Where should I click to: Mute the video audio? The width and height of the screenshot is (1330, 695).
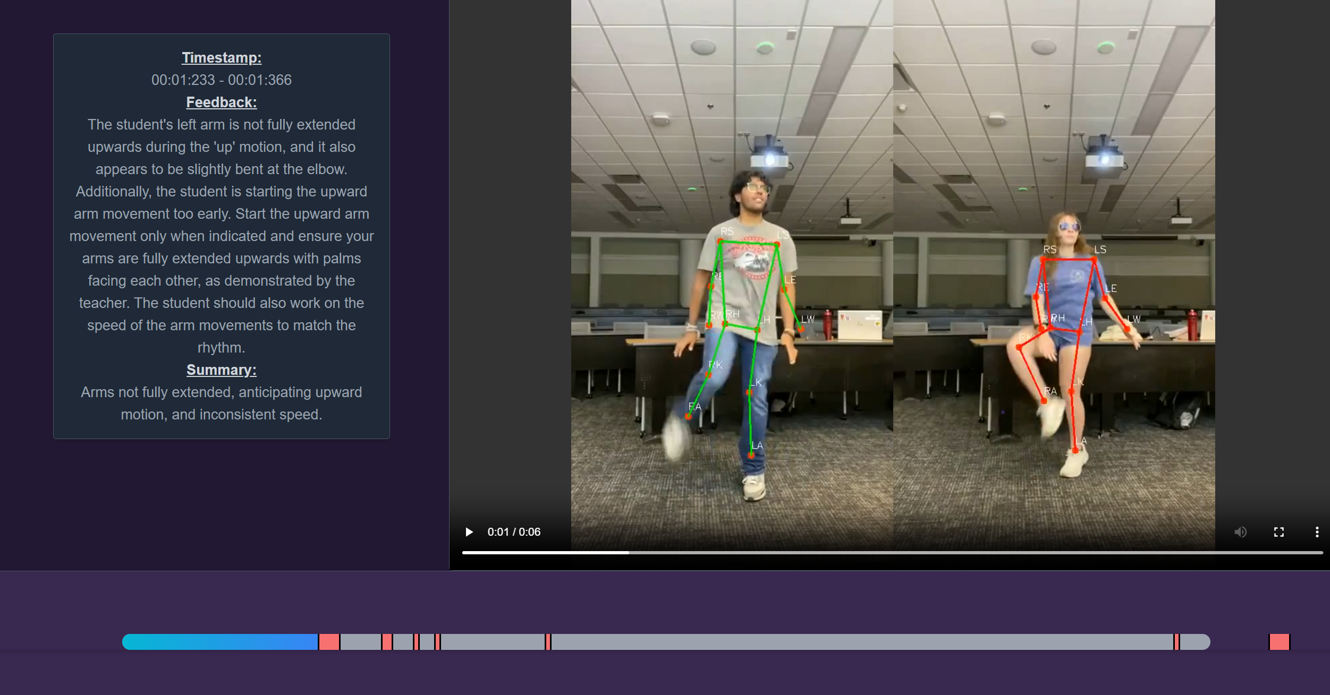coord(1240,532)
